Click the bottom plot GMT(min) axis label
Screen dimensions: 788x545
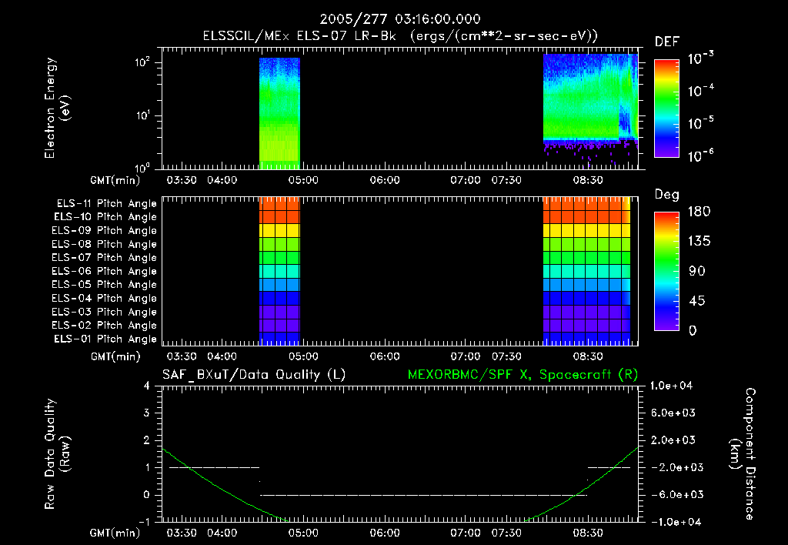tap(115, 533)
